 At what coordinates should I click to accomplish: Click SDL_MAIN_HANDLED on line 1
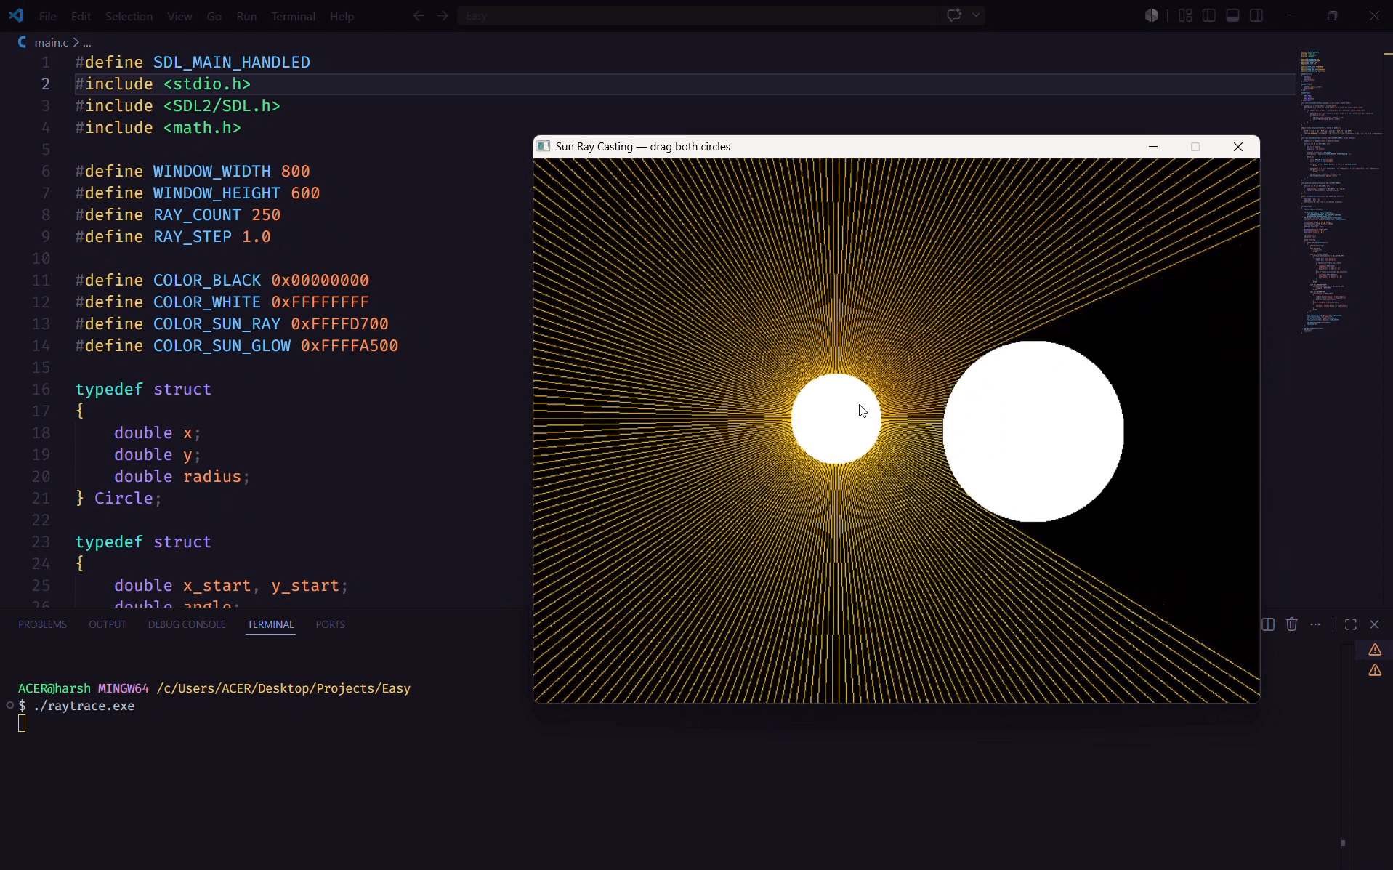pos(231,63)
